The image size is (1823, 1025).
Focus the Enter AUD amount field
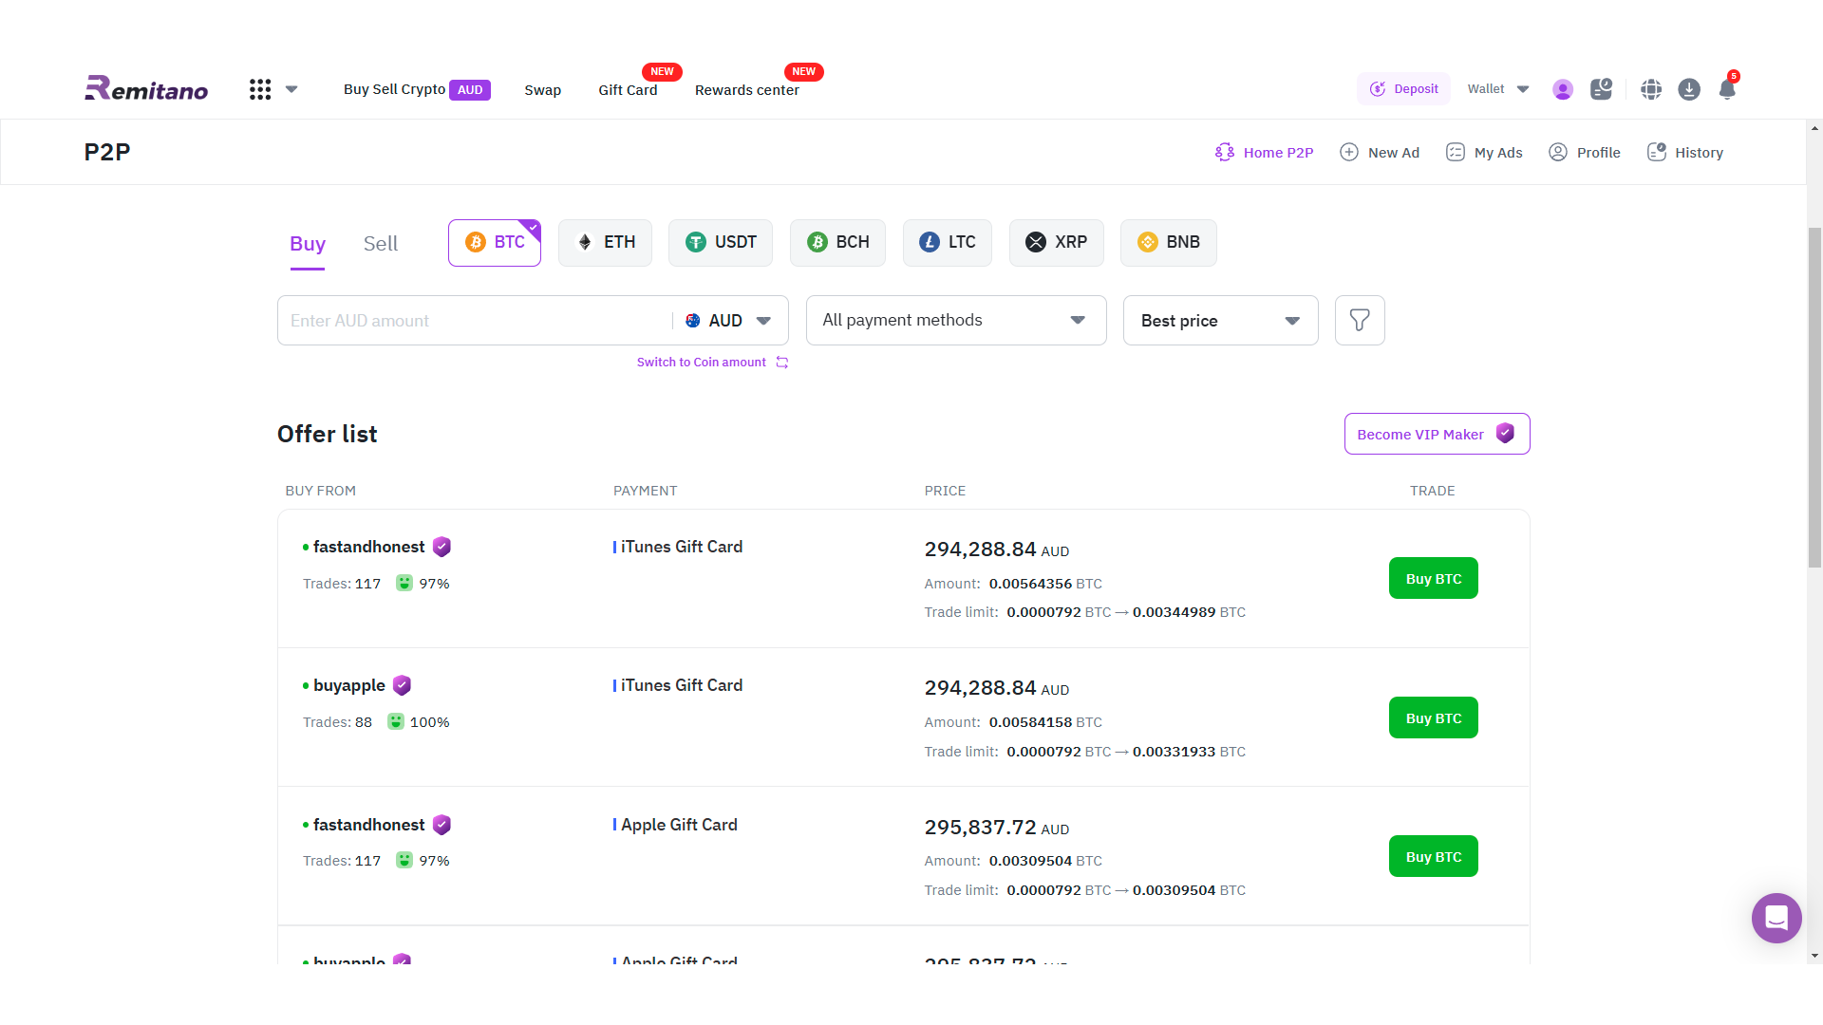[475, 321]
